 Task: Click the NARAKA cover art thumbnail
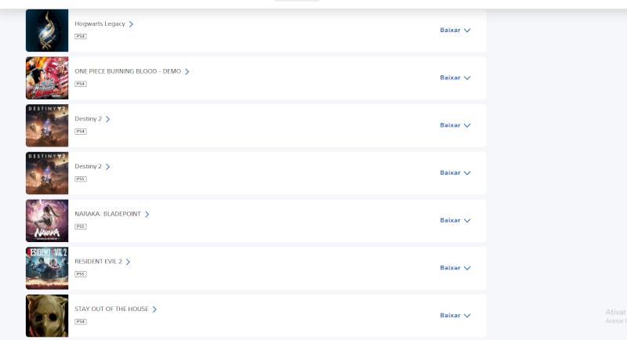pyautogui.click(x=47, y=221)
